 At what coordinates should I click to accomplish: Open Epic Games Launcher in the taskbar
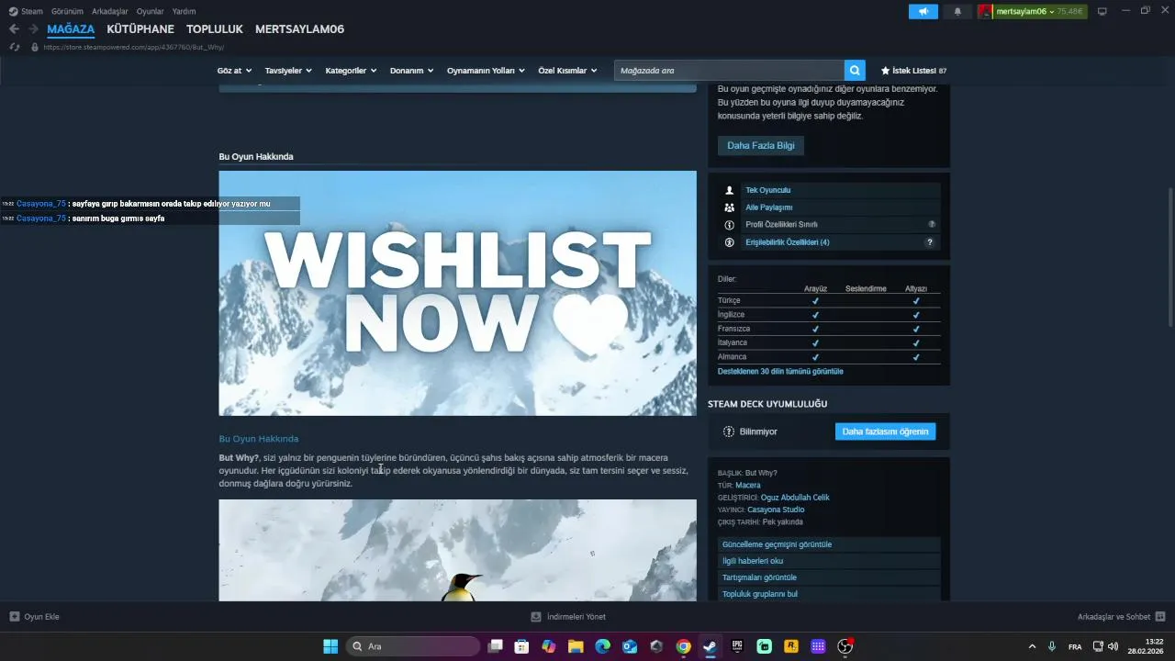pos(737,646)
